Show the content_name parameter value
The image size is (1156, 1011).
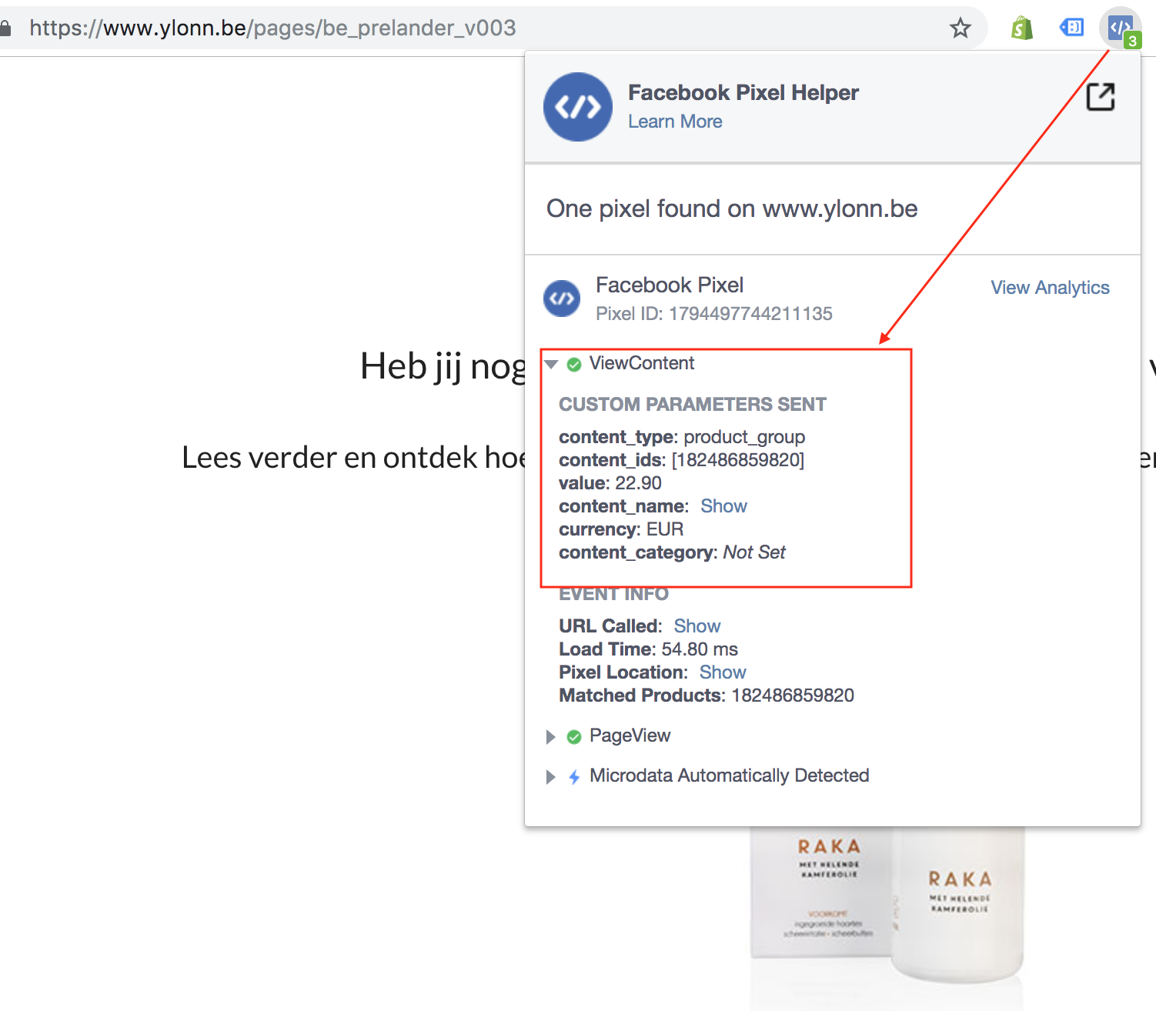coord(723,506)
